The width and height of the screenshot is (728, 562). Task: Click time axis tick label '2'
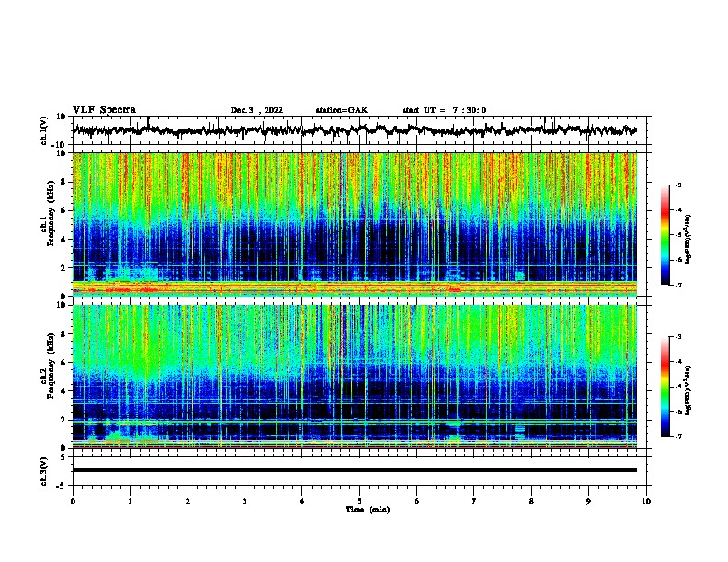point(188,500)
